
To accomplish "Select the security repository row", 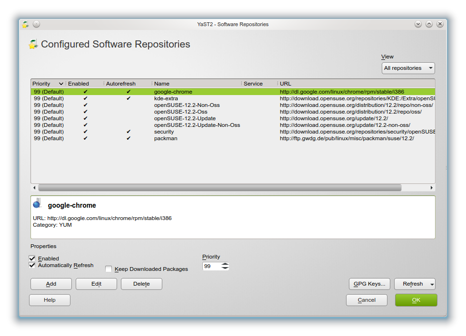I will [x=233, y=132].
